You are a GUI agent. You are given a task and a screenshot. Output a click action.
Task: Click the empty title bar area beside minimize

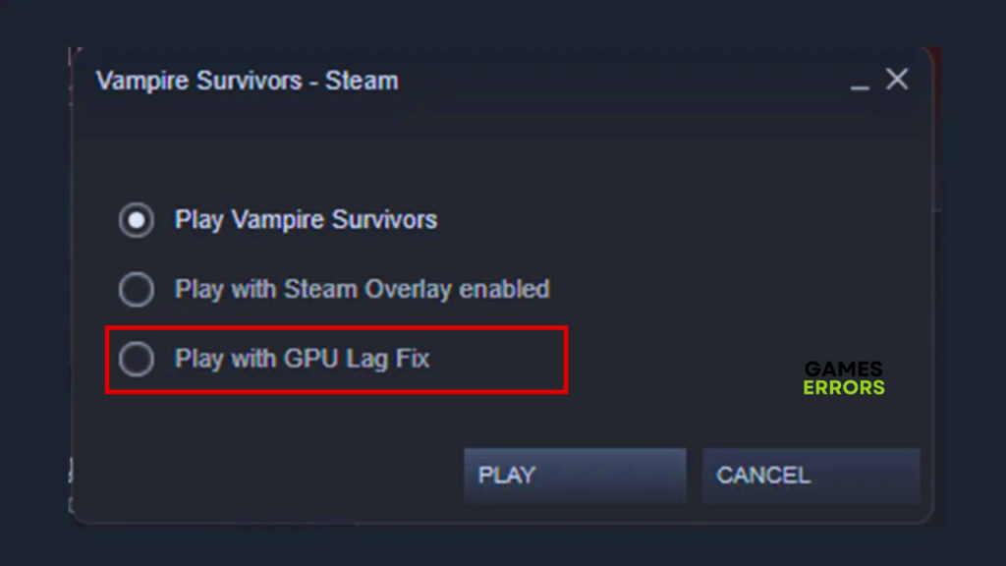pos(616,81)
